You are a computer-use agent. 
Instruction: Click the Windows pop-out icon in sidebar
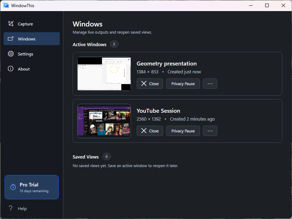tap(11, 39)
